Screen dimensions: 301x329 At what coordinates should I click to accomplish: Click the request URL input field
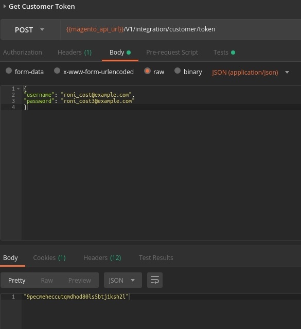[181, 29]
